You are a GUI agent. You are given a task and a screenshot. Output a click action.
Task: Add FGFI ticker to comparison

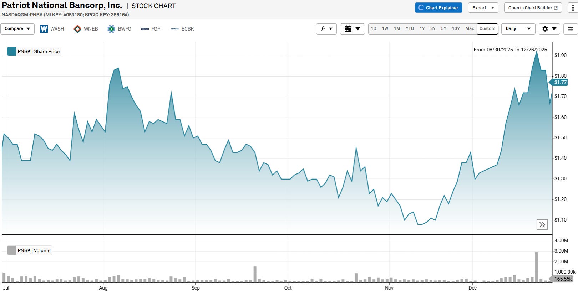coord(156,29)
